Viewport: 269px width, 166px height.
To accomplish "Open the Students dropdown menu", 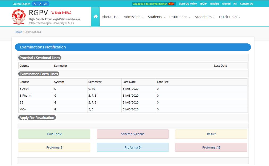I will click(x=156, y=17).
